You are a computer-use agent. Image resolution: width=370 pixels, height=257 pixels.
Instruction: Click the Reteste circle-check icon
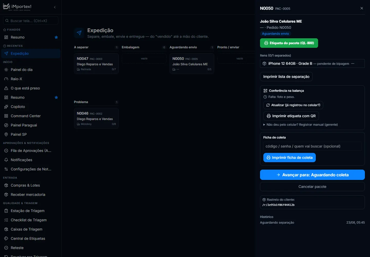6,248
